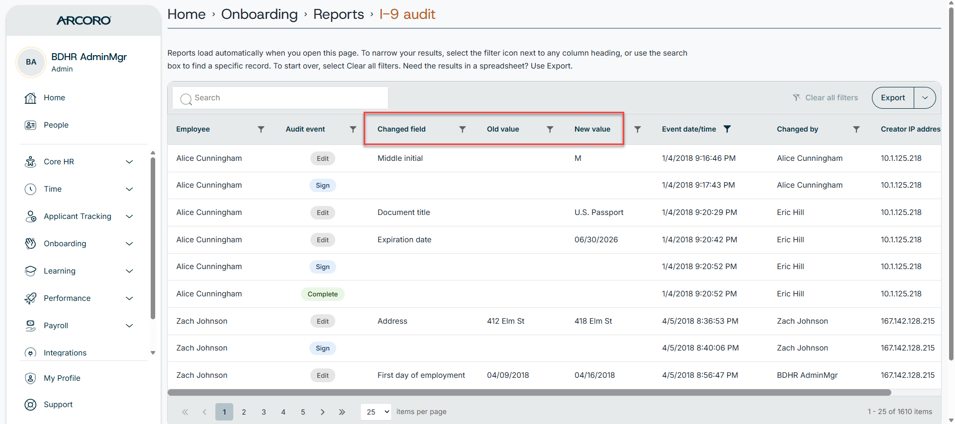Go to page 2 of results
This screenshot has height=424, width=955.
click(x=244, y=412)
